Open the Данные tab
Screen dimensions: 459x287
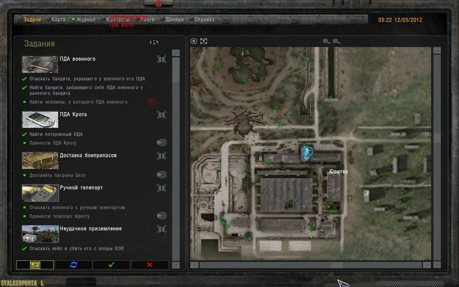[175, 20]
